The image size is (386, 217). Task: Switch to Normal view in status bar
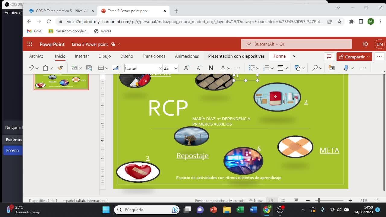(271, 200)
